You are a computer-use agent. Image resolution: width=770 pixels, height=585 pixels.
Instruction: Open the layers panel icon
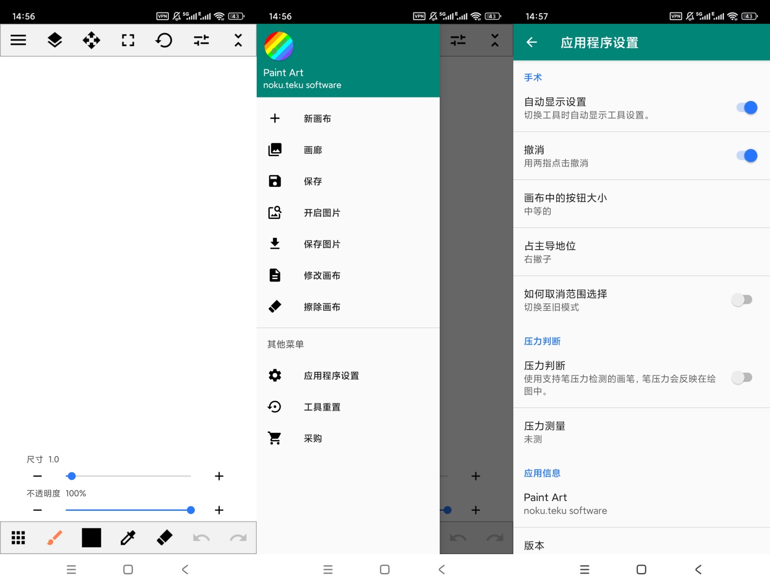(x=55, y=40)
